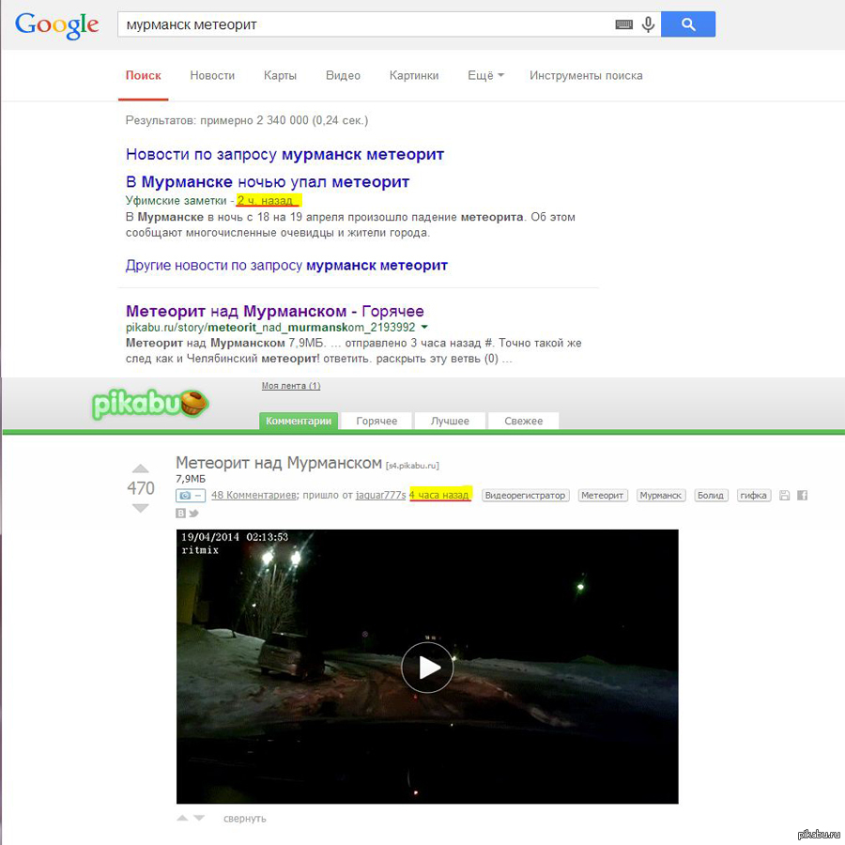Click into the Google search input field
This screenshot has height=845, width=845.
pos(366,24)
